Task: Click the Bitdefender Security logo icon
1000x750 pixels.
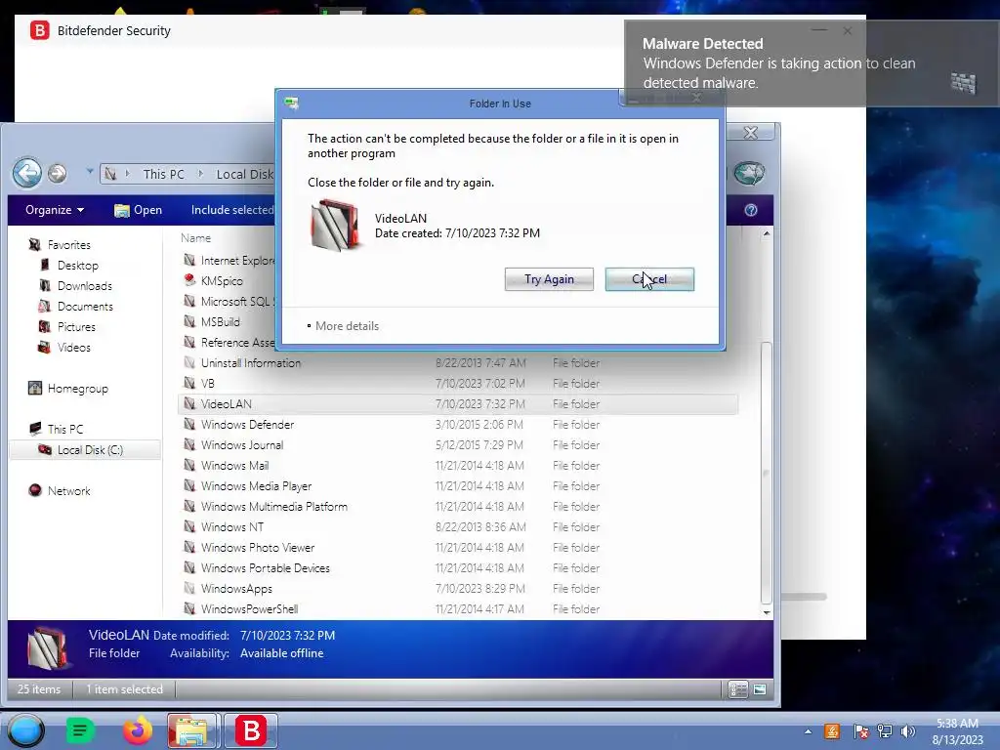Action: pos(39,30)
